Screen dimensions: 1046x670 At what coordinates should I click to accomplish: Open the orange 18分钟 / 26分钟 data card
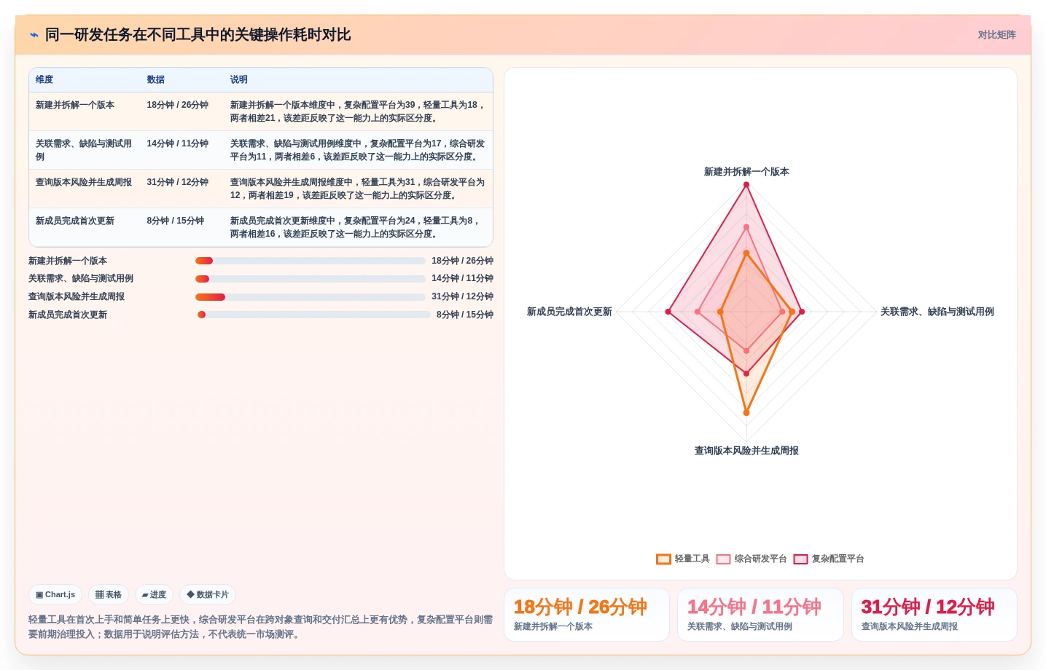[x=587, y=615]
